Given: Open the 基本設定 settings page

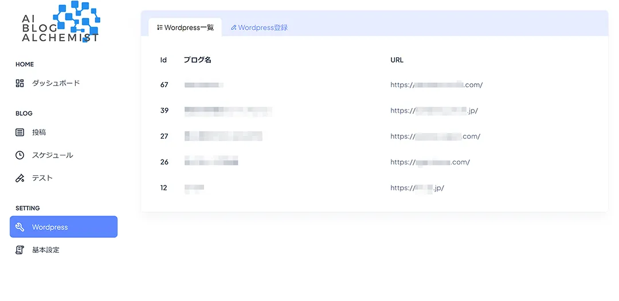Looking at the screenshot, I should [45, 250].
